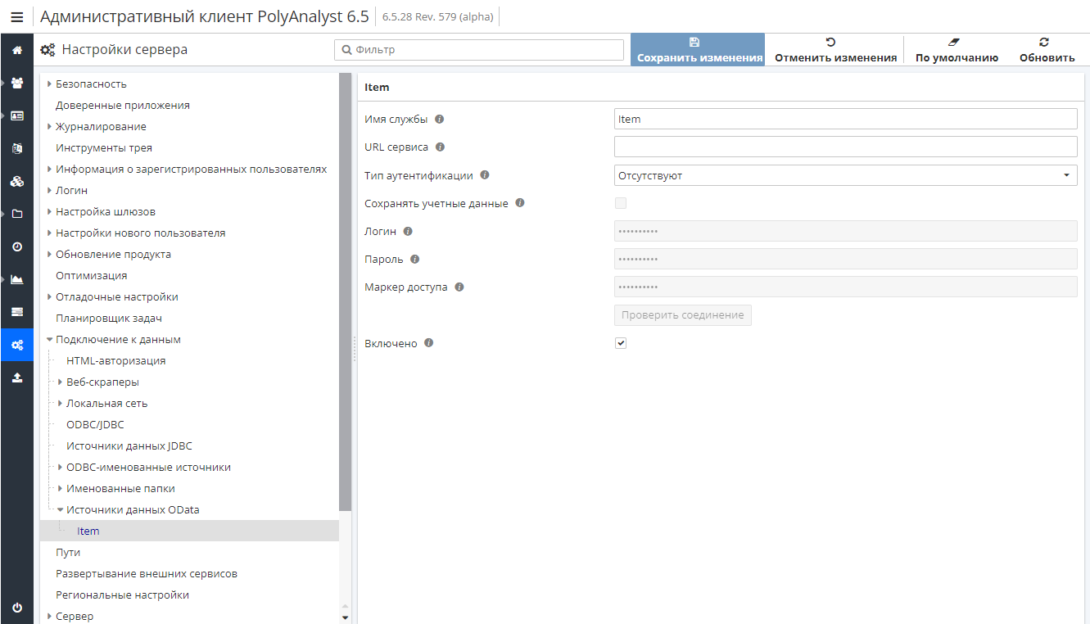Click the info icon next to URL сервиса

point(440,147)
